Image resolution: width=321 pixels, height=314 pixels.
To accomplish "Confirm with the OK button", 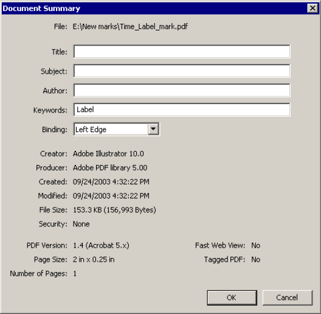I will 232,298.
